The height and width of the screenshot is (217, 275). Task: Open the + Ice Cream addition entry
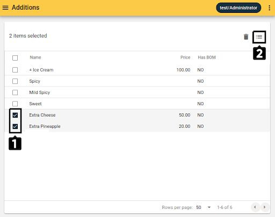(137, 70)
